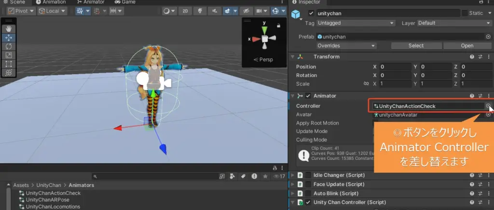Toggle the Scale constrained proportions link
494x210 pixels.
pos(366,84)
